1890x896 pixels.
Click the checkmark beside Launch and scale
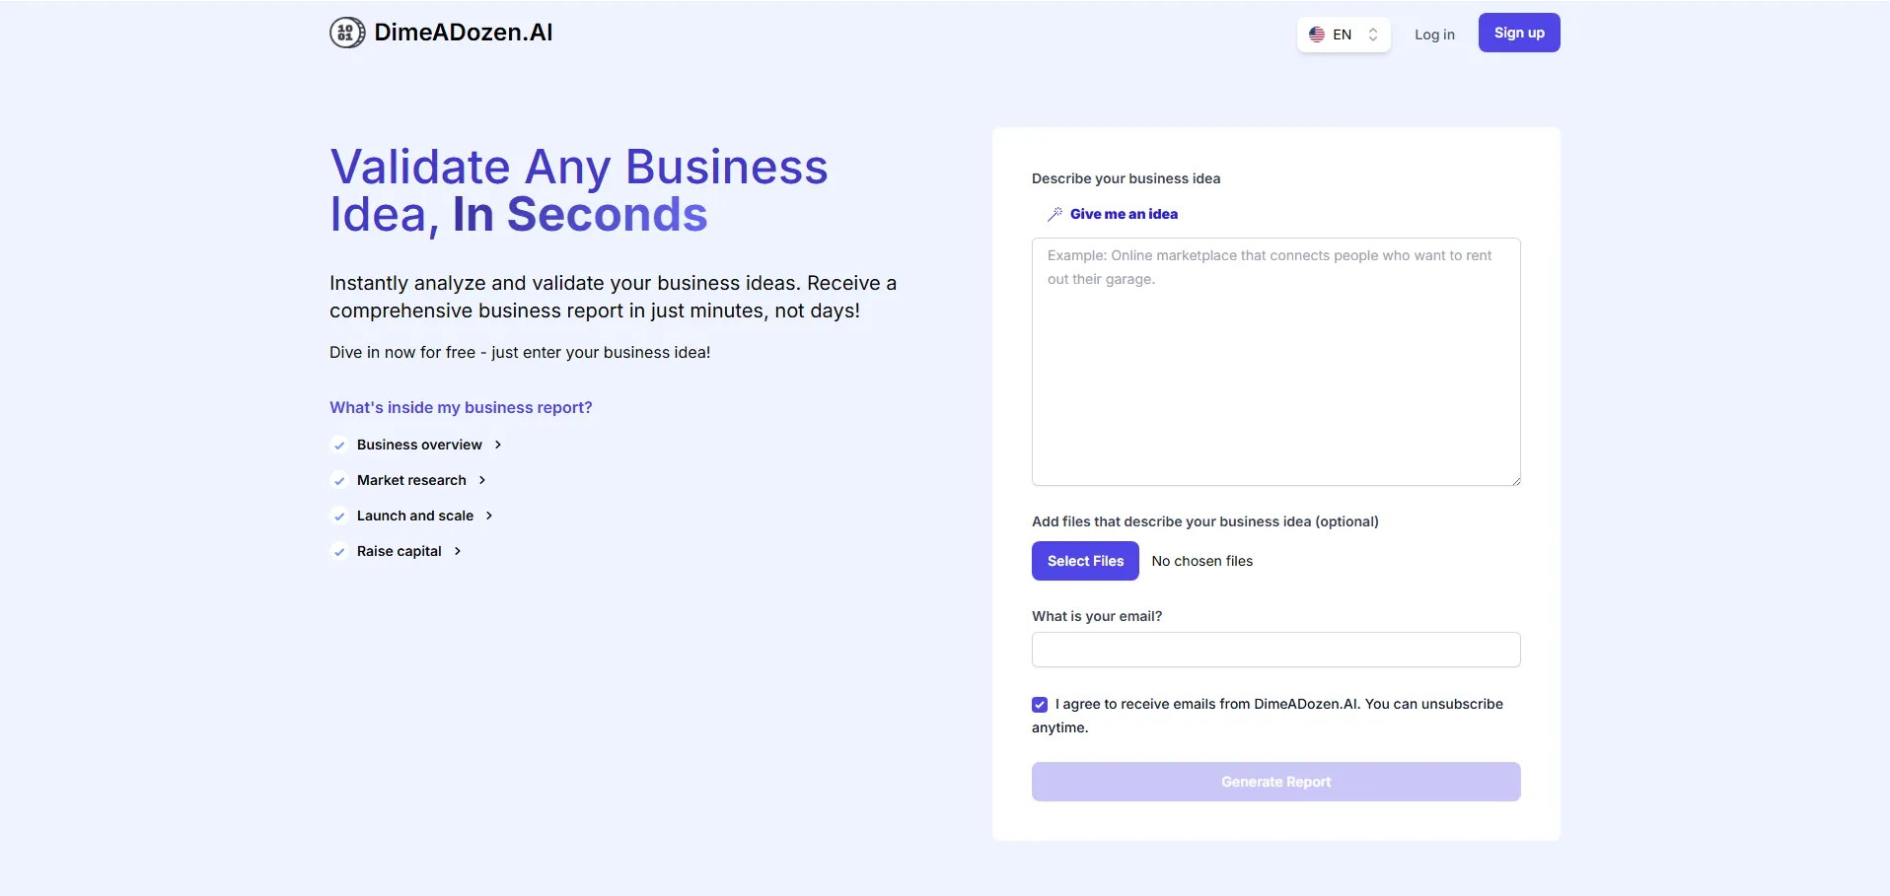[339, 517]
